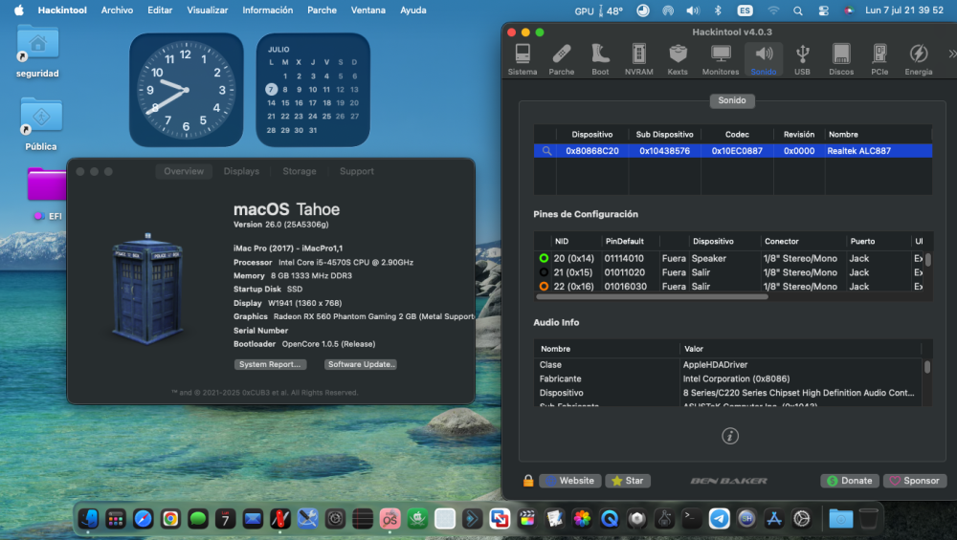The image size is (957, 540).
Task: Select the pin row 20 (0x14) Speaker
Action: point(728,258)
